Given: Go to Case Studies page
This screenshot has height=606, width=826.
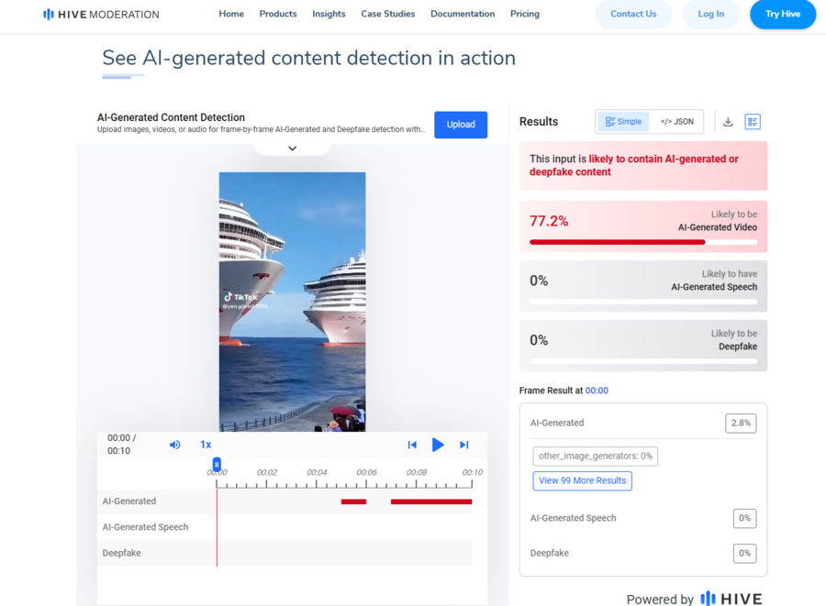Looking at the screenshot, I should pyautogui.click(x=387, y=14).
